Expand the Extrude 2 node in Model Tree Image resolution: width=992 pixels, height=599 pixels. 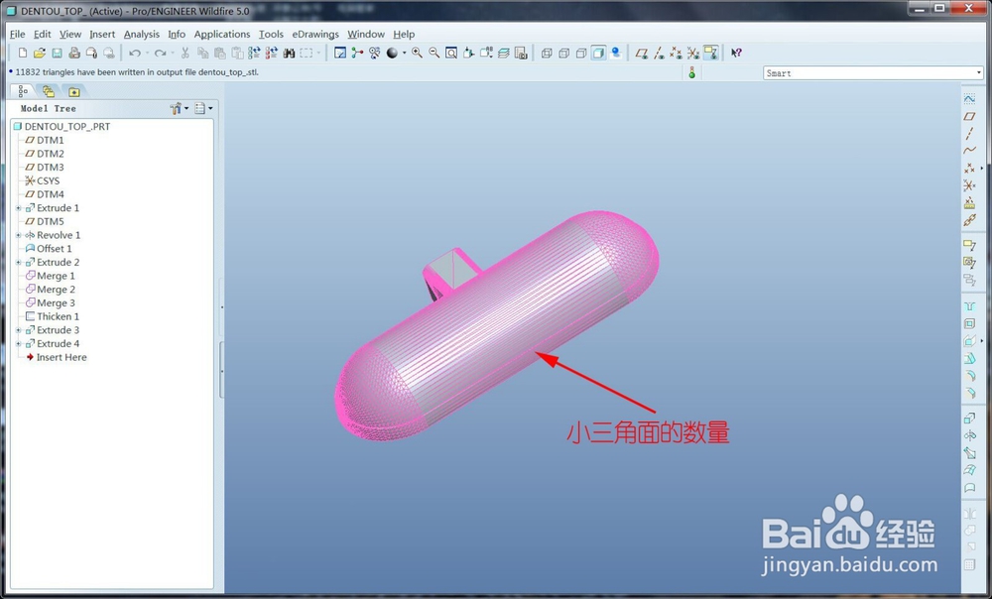point(18,262)
